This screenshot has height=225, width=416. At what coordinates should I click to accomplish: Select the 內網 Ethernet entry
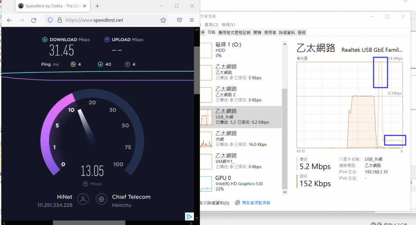pos(240,139)
